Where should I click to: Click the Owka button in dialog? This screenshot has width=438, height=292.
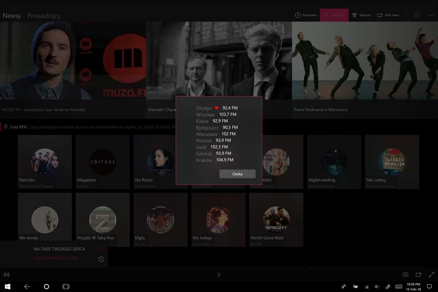237,174
